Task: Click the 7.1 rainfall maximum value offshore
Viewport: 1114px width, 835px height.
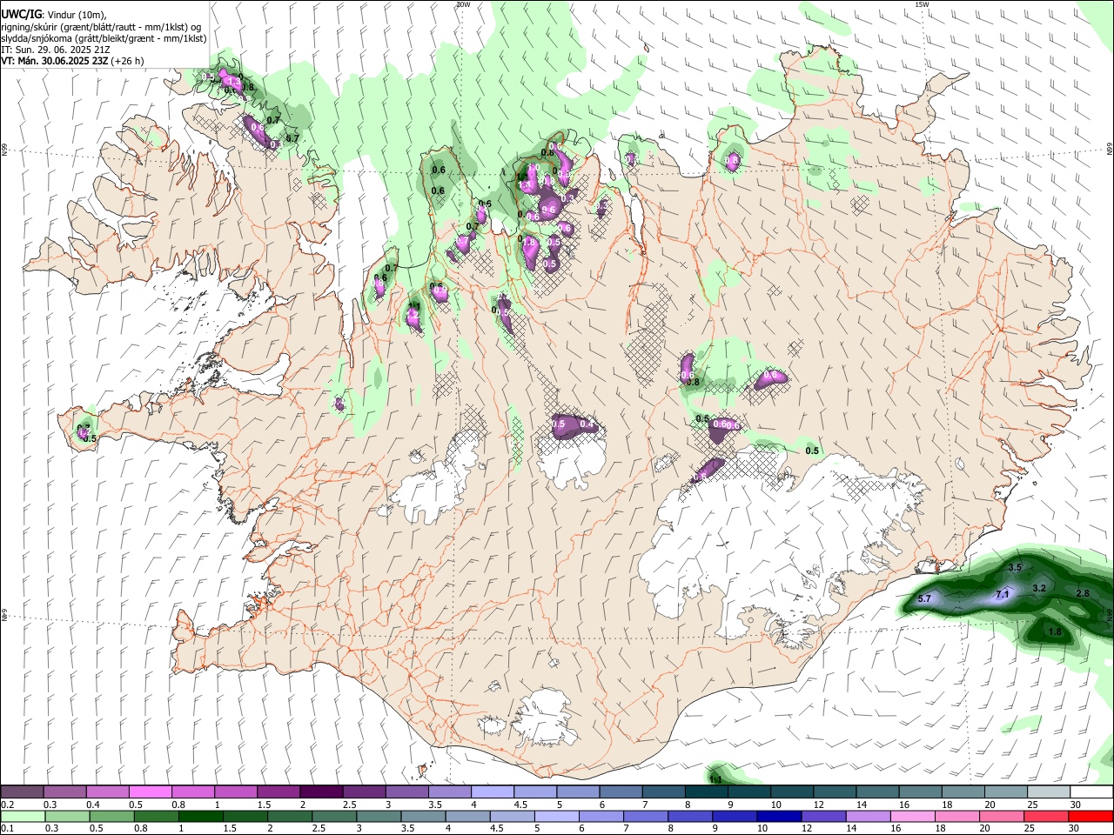Action: point(1002,594)
